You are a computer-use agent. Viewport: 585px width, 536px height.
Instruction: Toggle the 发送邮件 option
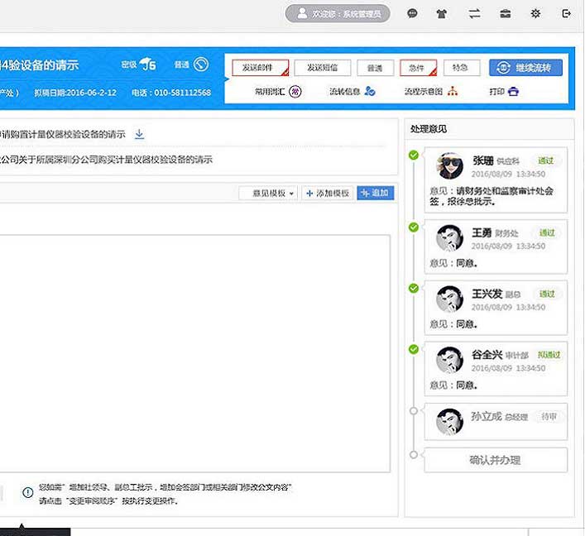pyautogui.click(x=260, y=68)
